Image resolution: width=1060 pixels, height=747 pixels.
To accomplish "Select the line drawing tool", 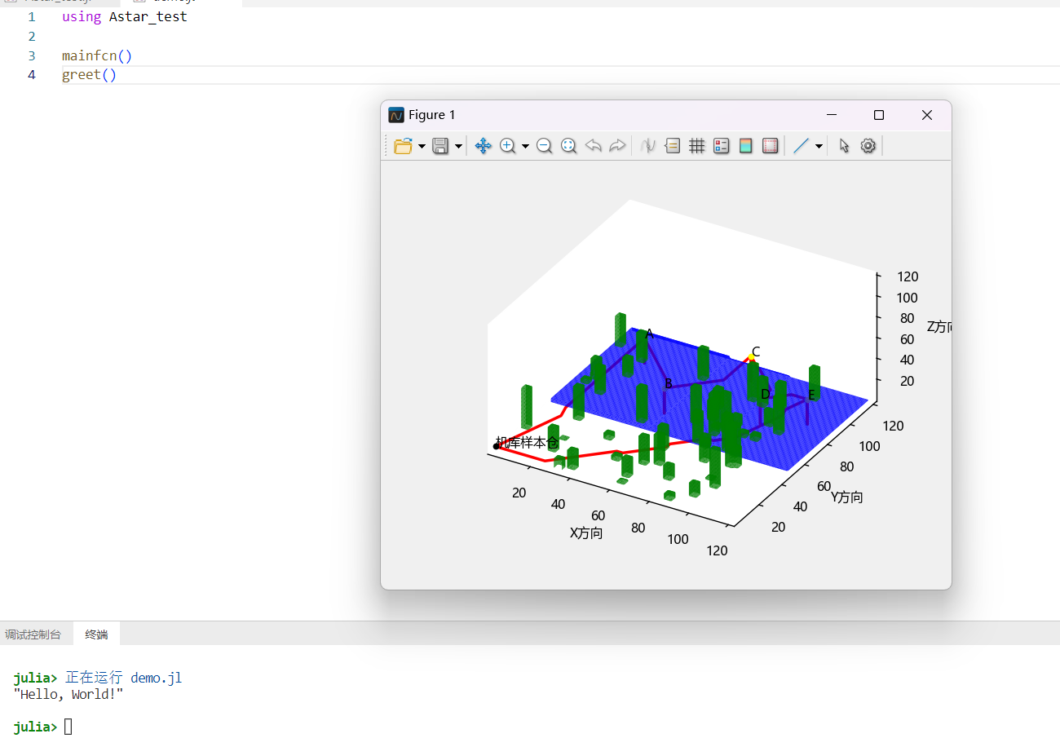I will (801, 146).
